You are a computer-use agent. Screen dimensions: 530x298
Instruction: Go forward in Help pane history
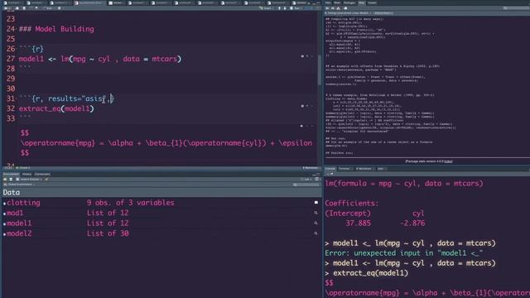333,8
